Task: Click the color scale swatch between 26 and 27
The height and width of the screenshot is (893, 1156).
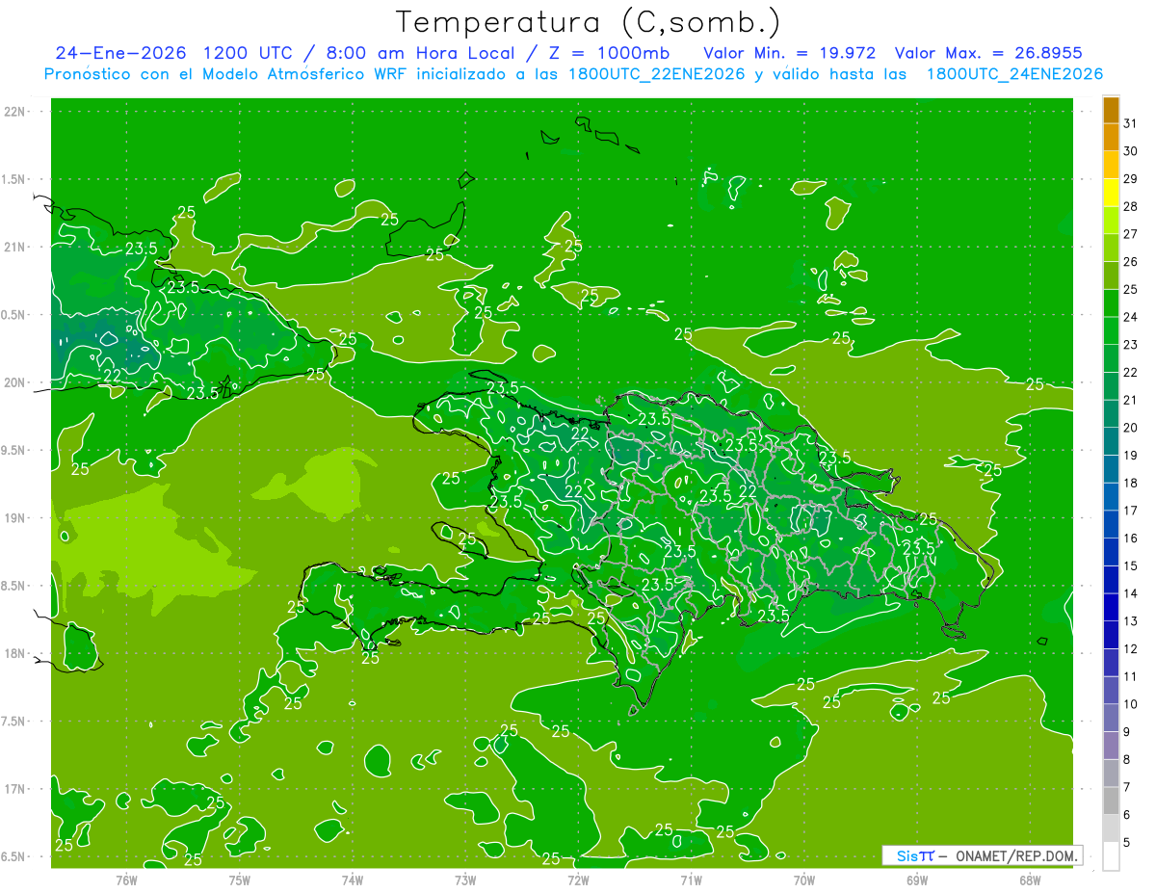Action: pyautogui.click(x=1111, y=248)
